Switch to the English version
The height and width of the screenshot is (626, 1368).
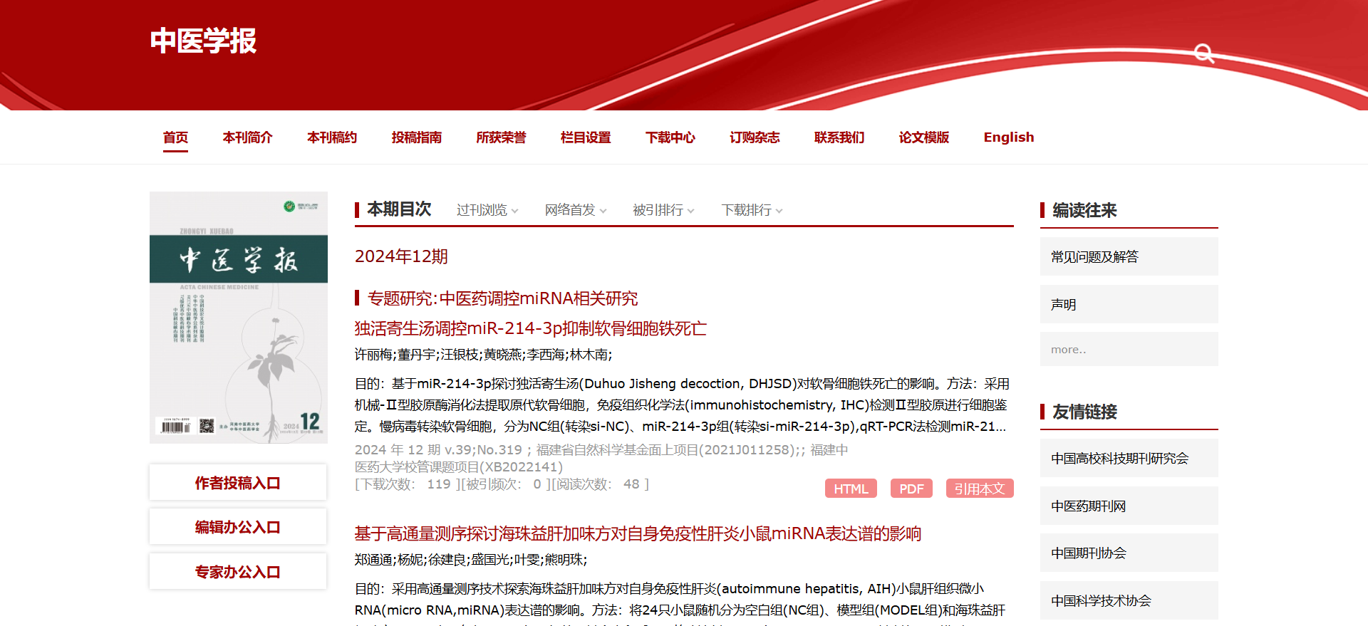point(1008,137)
